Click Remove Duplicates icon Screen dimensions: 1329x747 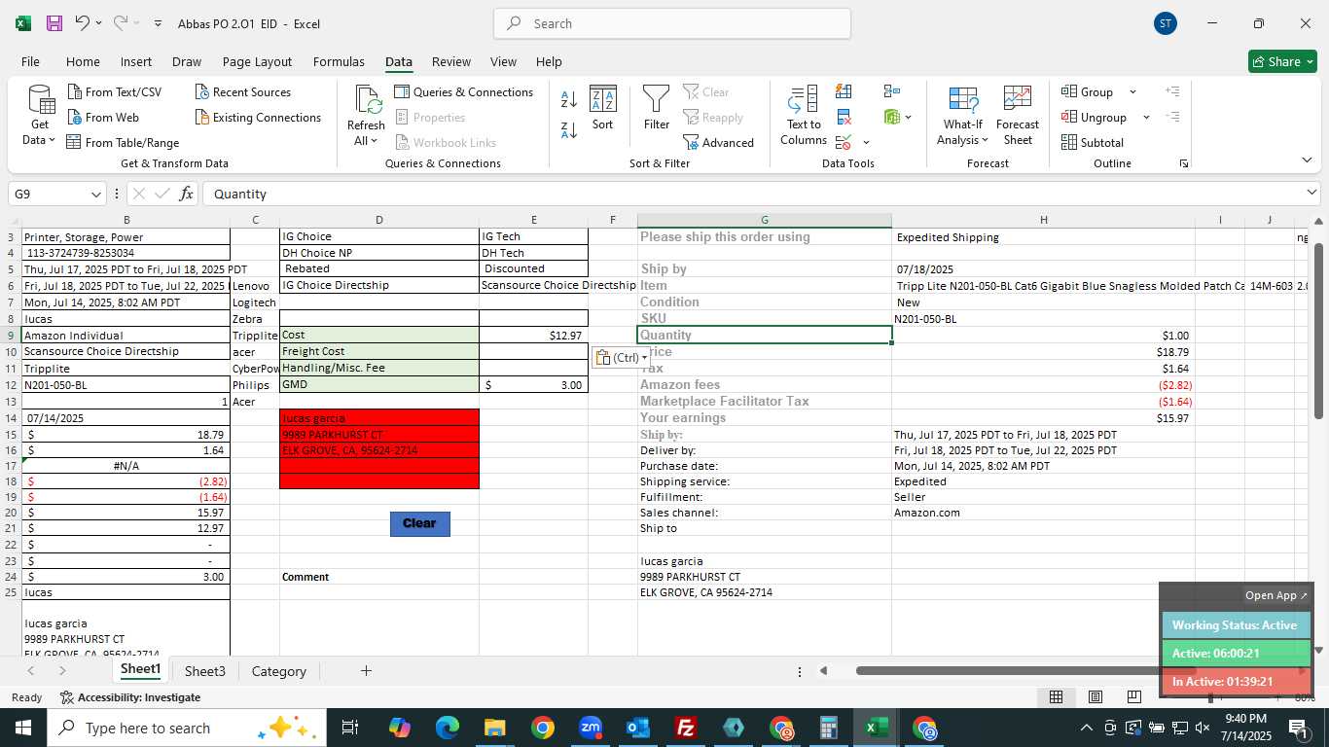coord(844,117)
